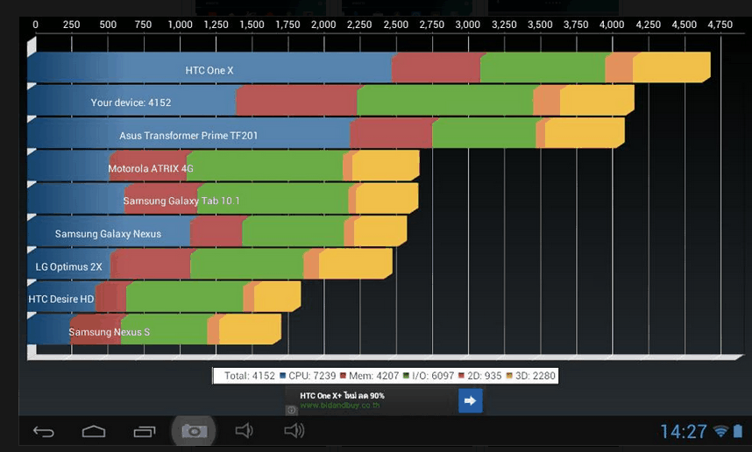This screenshot has width=752, height=452.
Task: Select the Asus Transformer Prime TF201 label
Action: (188, 136)
